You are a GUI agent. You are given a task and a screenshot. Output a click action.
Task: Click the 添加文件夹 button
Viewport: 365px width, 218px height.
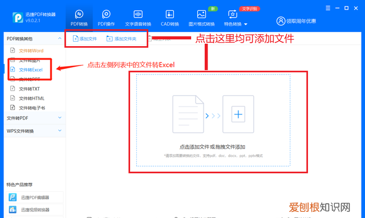pos(121,39)
